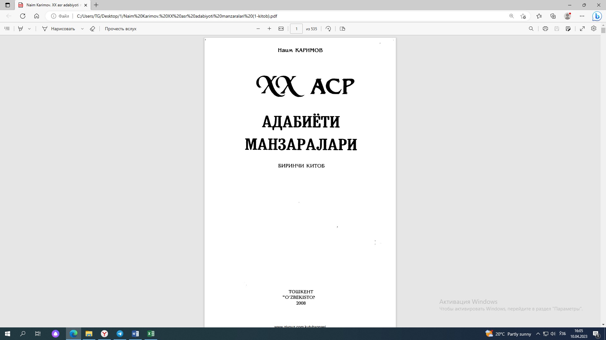The height and width of the screenshot is (340, 606).
Task: Go to the home page
Action: [37, 16]
